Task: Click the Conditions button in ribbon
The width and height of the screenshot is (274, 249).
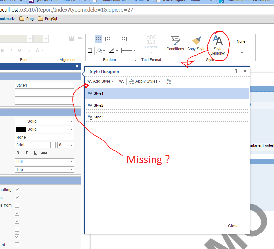Action: pyautogui.click(x=175, y=44)
